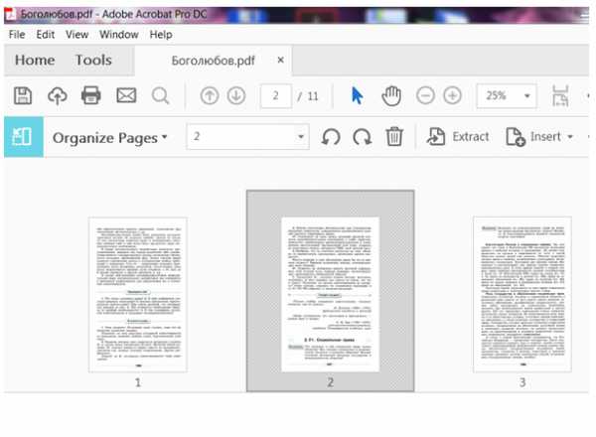The height and width of the screenshot is (437, 596).
Task: Click the Insert button label
Action: coord(545,136)
